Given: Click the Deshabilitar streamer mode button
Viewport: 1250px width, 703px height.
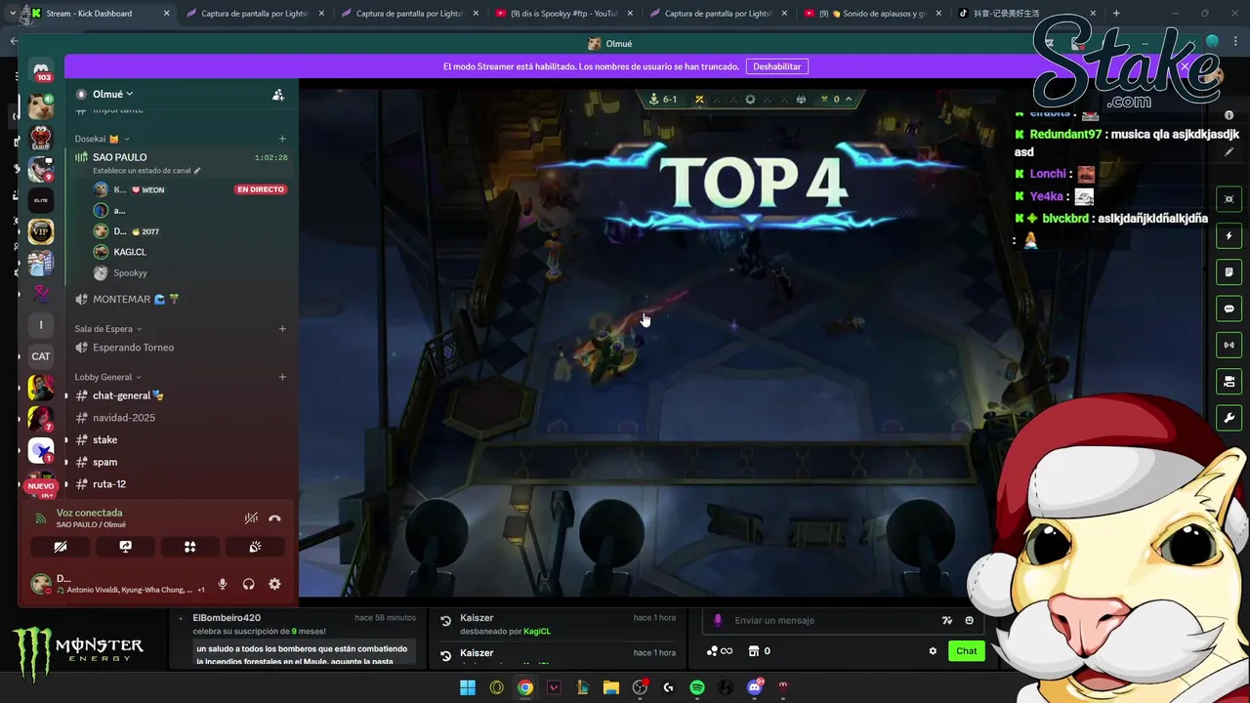Looking at the screenshot, I should coord(777,66).
